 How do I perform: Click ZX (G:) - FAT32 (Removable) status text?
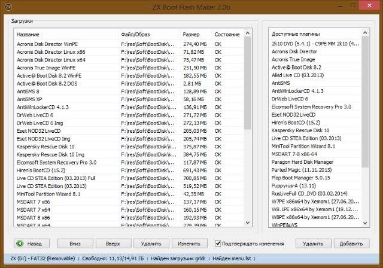click(42, 258)
